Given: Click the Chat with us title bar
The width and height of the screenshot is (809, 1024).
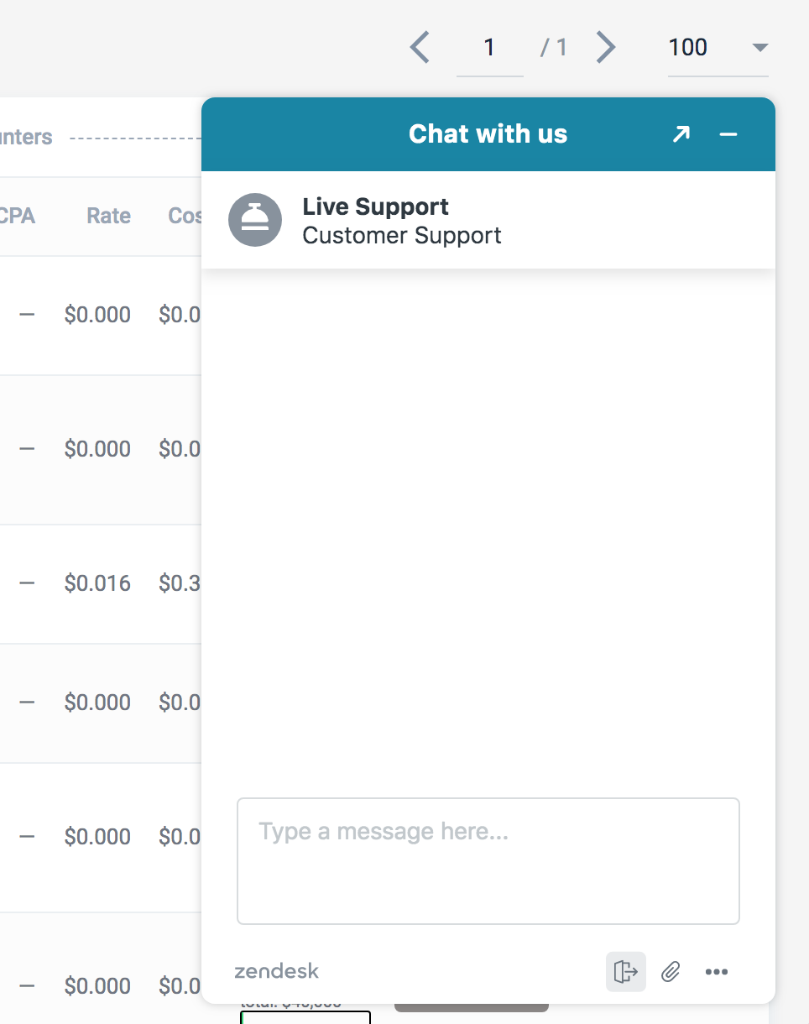Looking at the screenshot, I should [x=488, y=134].
